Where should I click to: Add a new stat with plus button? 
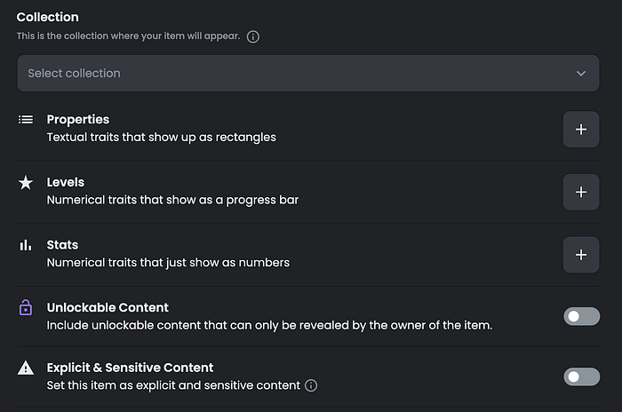(581, 255)
